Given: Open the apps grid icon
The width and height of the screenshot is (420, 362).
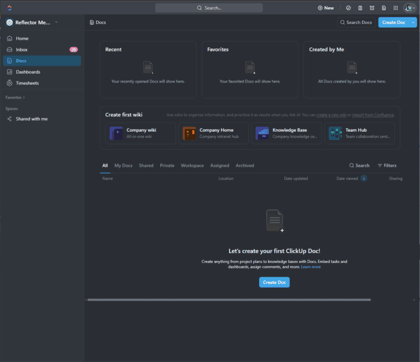Looking at the screenshot, I should 395,8.
